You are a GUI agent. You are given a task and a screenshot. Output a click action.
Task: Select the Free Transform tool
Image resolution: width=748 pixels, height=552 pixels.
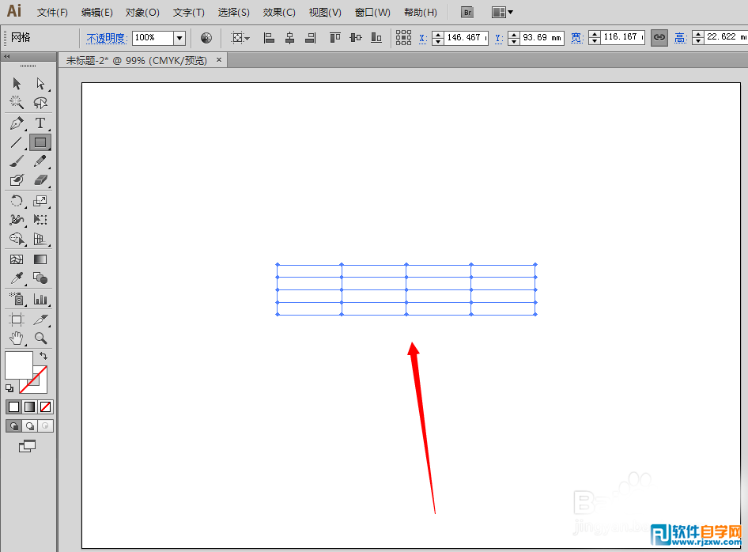pos(40,220)
